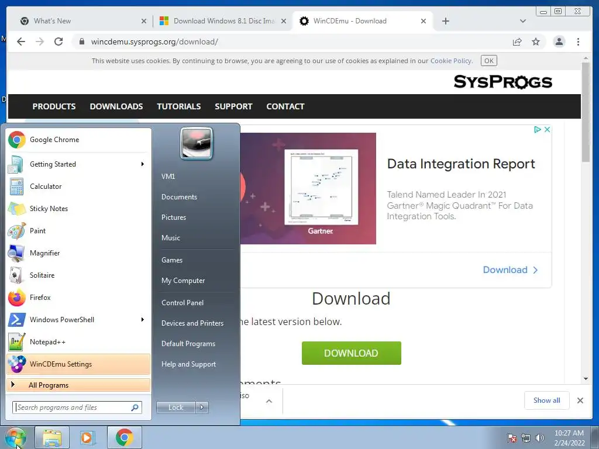The image size is (599, 449).
Task: Open network tray icon
Action: [526, 438]
